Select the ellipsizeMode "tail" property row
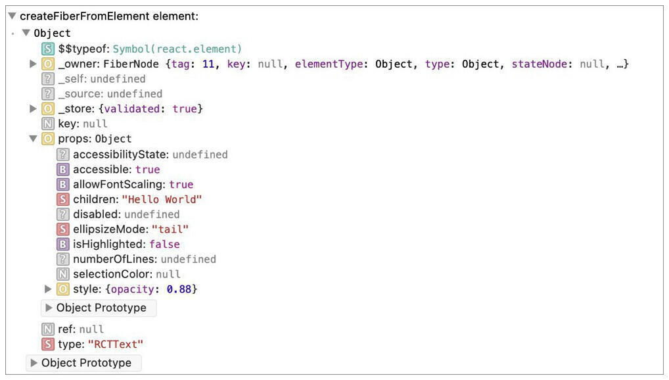Image resolution: width=669 pixels, height=380 pixels. pyautogui.click(x=122, y=229)
